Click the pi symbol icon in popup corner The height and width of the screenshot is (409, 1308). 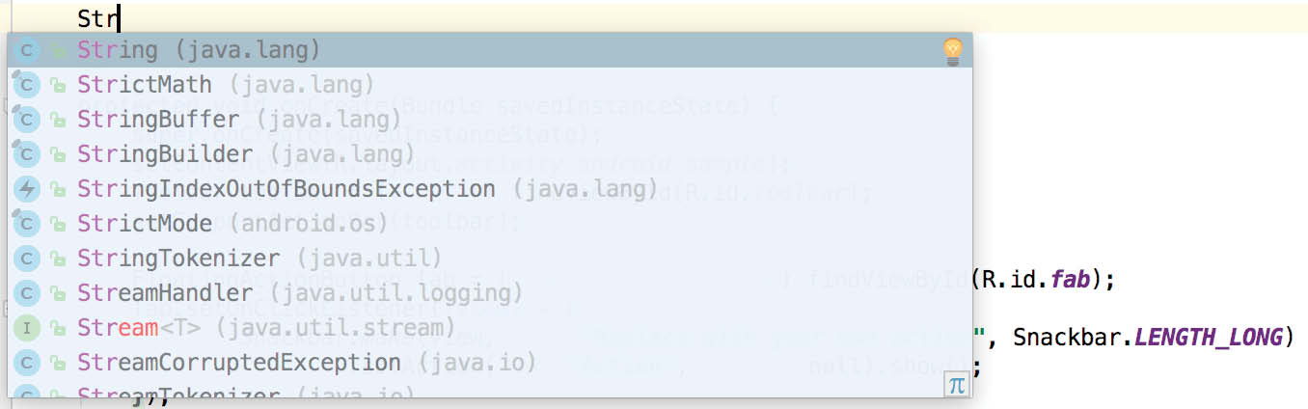(956, 385)
